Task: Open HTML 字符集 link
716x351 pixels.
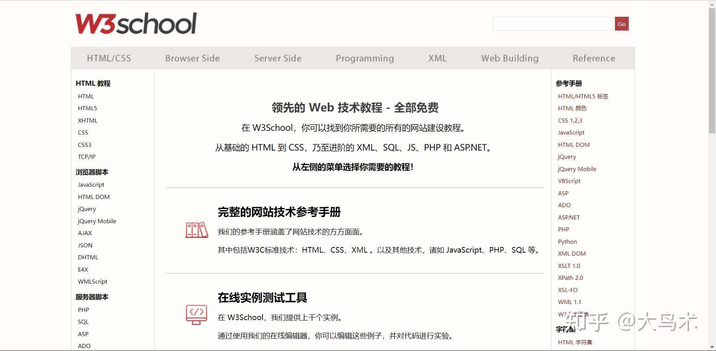Action: pyautogui.click(x=575, y=342)
